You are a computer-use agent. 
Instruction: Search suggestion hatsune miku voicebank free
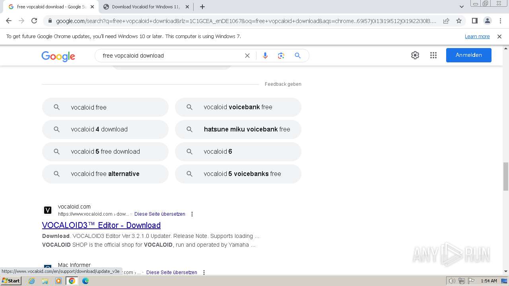238,129
